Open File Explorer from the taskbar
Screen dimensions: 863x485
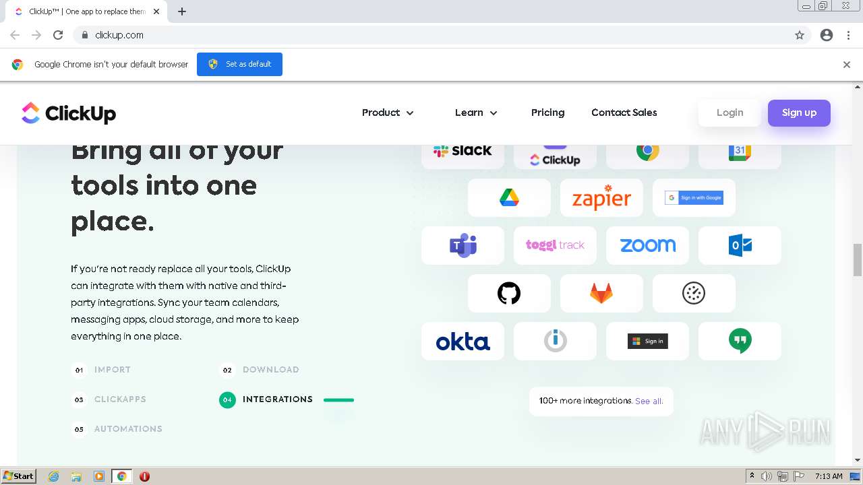[76, 476]
